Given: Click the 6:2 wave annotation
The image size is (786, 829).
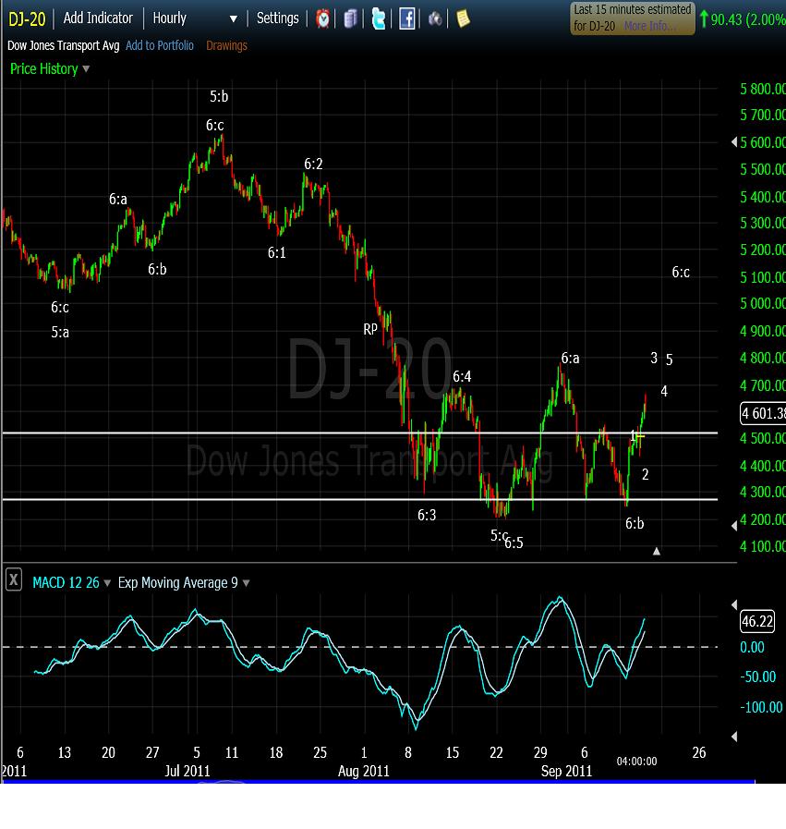Looking at the screenshot, I should coord(313,164).
